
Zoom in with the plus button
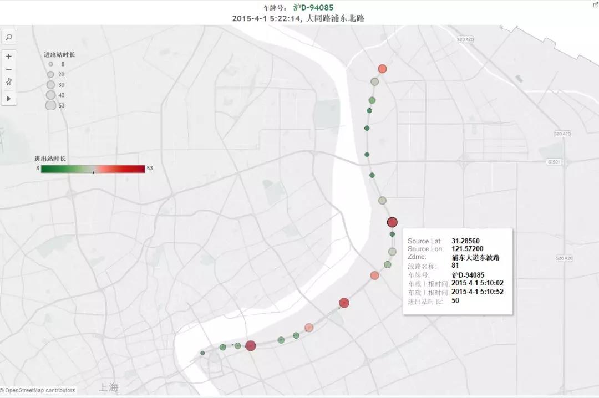click(9, 57)
